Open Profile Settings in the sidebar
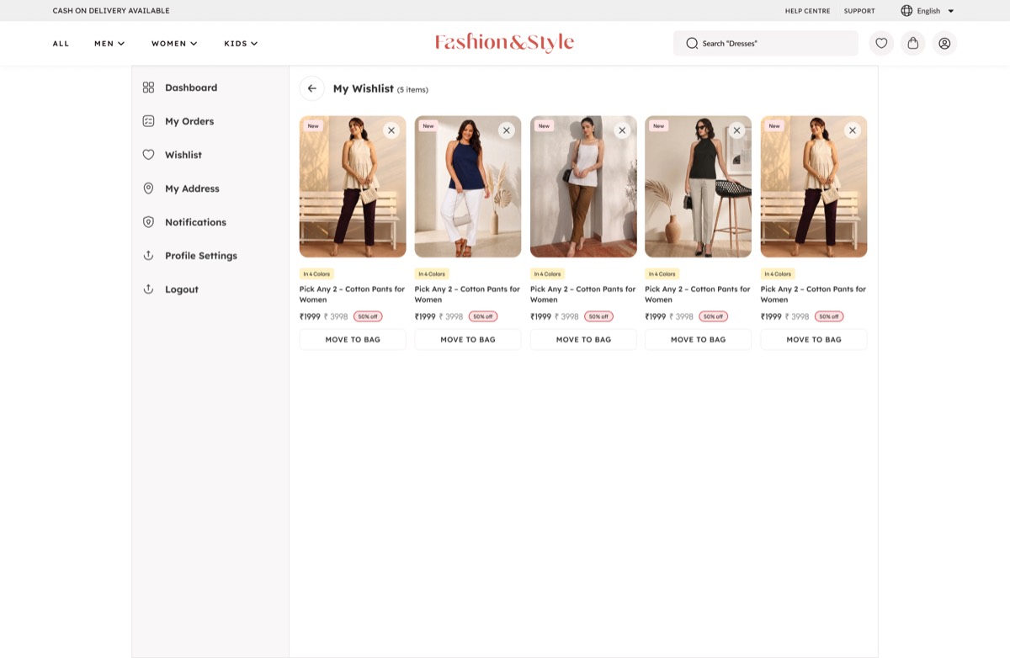The image size is (1010, 658). (x=201, y=256)
